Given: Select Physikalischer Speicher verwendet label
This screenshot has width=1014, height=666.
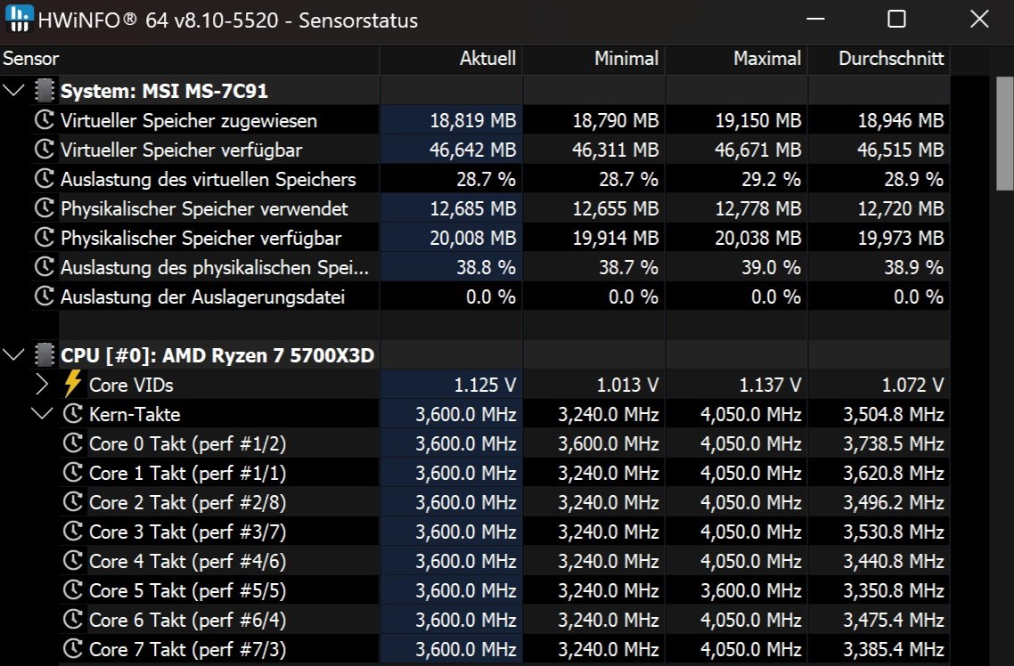Looking at the screenshot, I should pyautogui.click(x=204, y=208).
